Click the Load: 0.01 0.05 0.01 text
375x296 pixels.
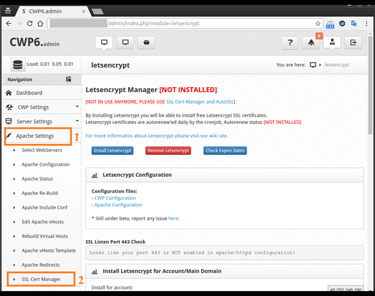[50, 64]
